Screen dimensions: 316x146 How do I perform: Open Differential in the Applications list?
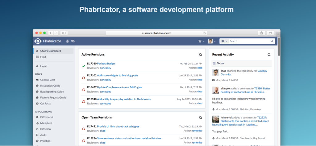click(46, 117)
